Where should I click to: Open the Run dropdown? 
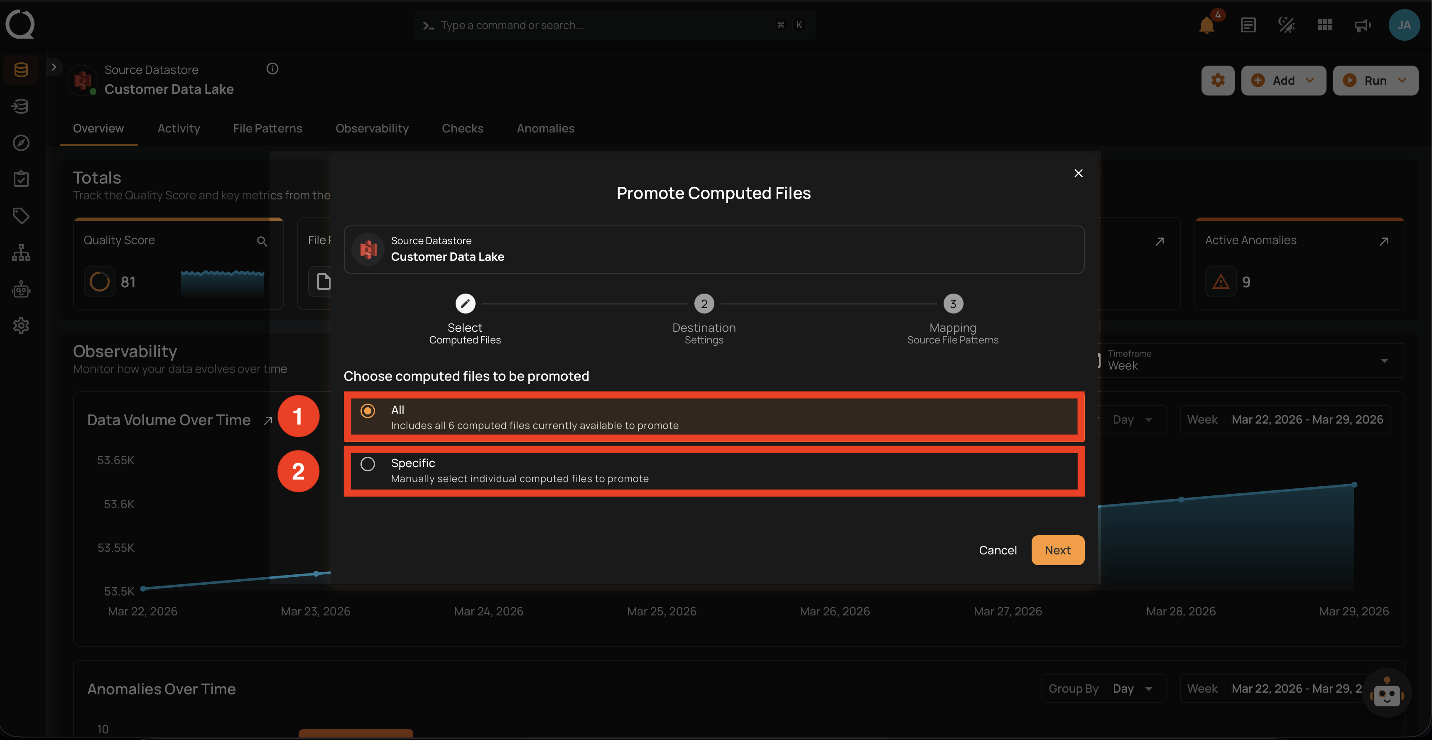1375,81
